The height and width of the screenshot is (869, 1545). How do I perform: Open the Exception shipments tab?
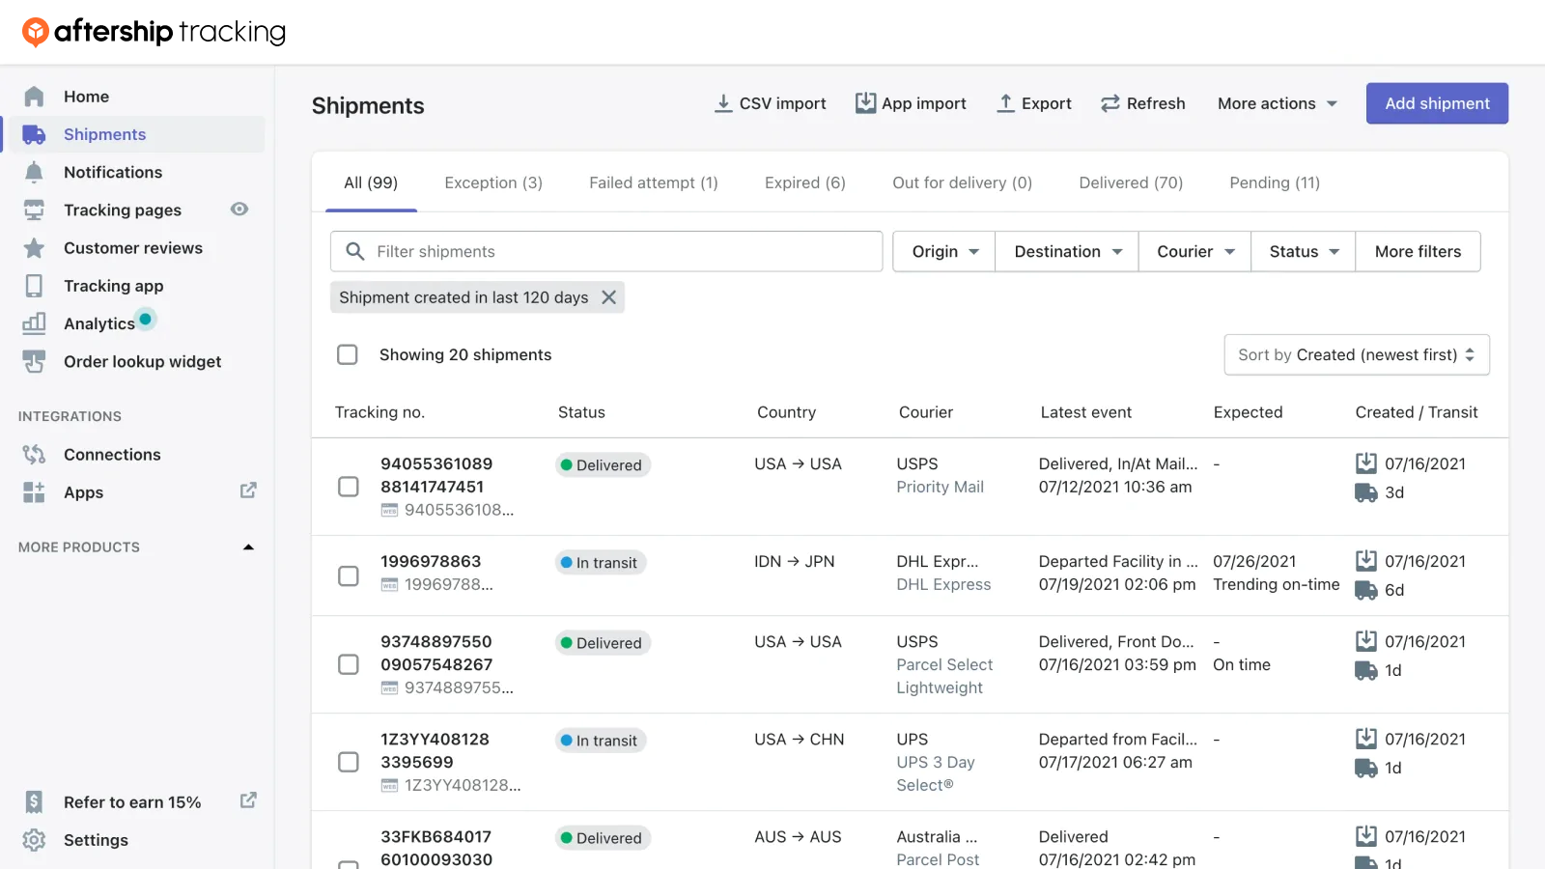[492, 182]
